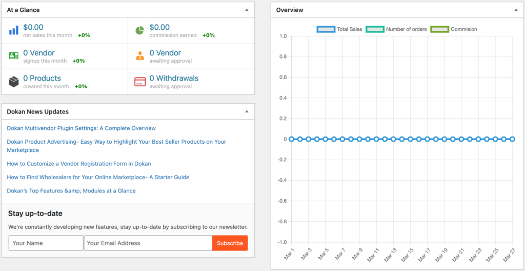Toggle Total Sales legend in chart

pyautogui.click(x=339, y=29)
